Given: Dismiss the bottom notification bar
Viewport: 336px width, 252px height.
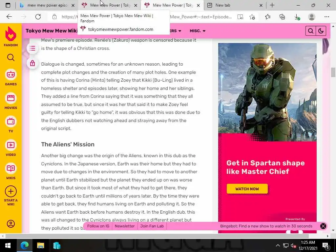Looking at the screenshot, I should click(323, 226).
